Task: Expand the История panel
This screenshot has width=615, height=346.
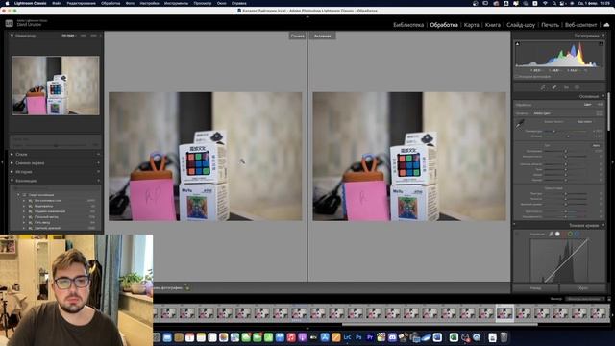Action: [x=12, y=172]
